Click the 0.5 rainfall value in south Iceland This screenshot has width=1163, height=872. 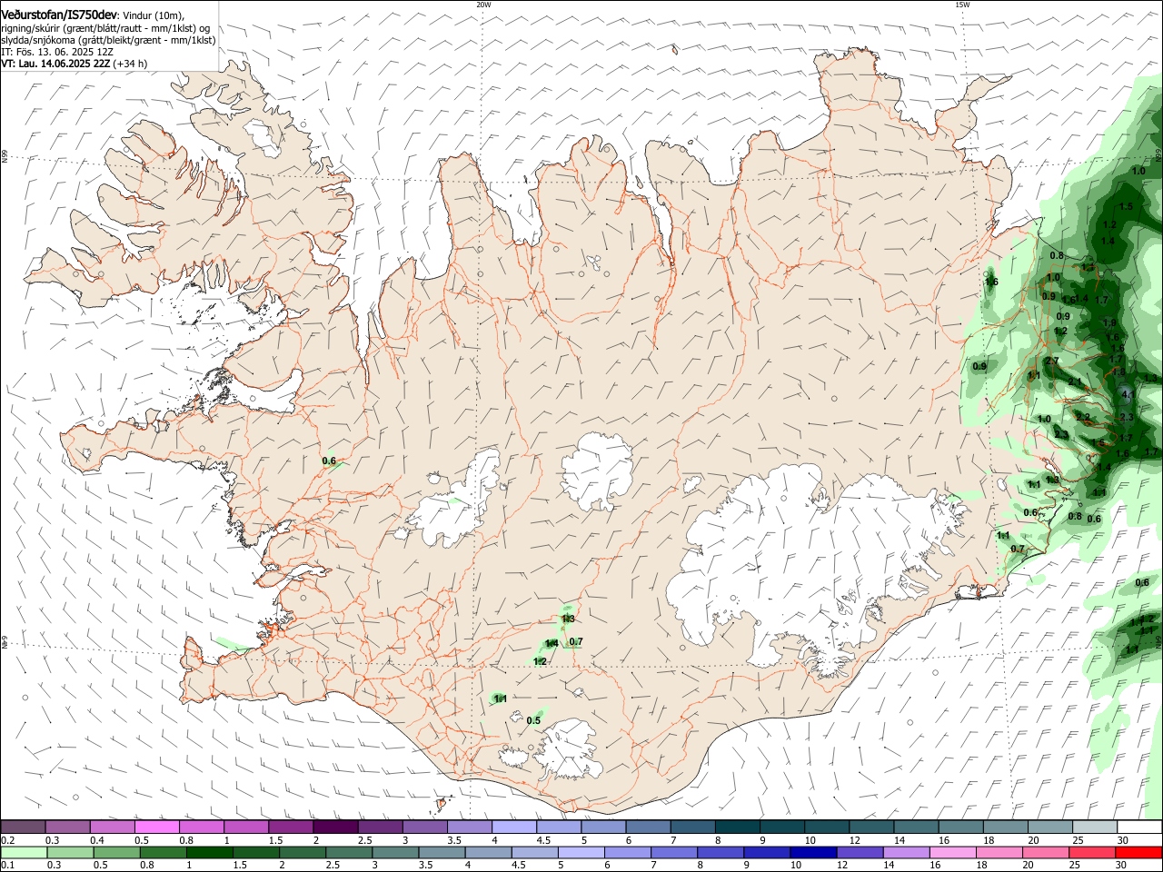533,721
